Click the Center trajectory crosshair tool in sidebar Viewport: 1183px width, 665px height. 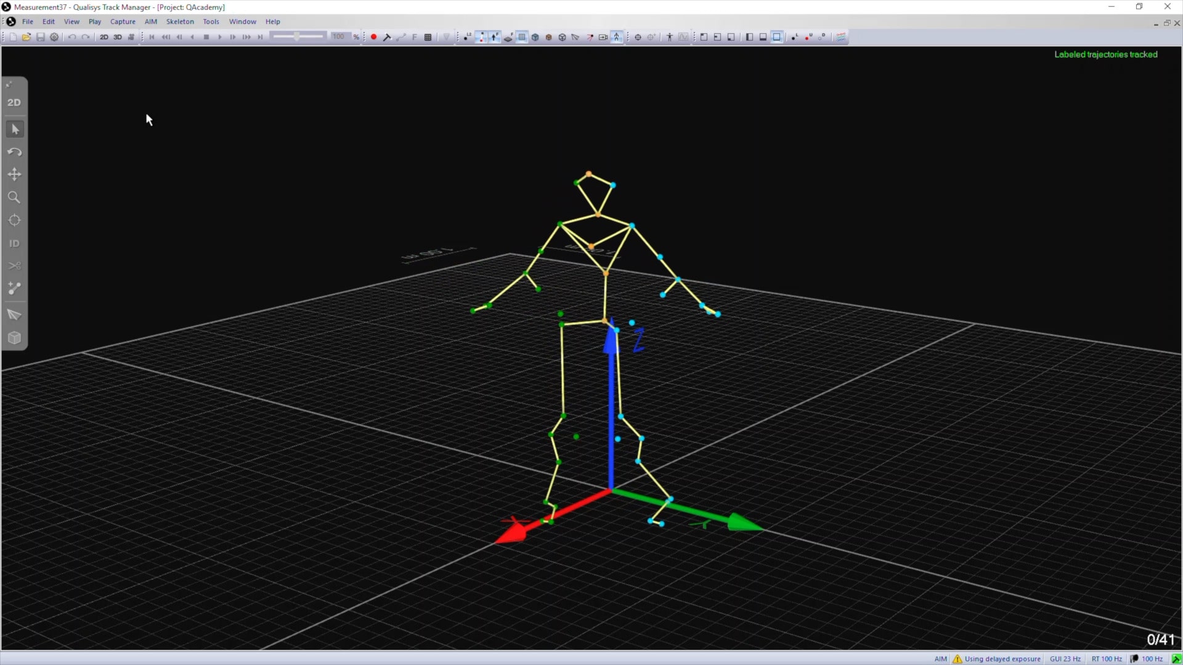point(14,220)
